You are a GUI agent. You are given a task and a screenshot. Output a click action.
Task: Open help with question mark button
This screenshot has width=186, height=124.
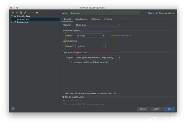click(x=13, y=109)
